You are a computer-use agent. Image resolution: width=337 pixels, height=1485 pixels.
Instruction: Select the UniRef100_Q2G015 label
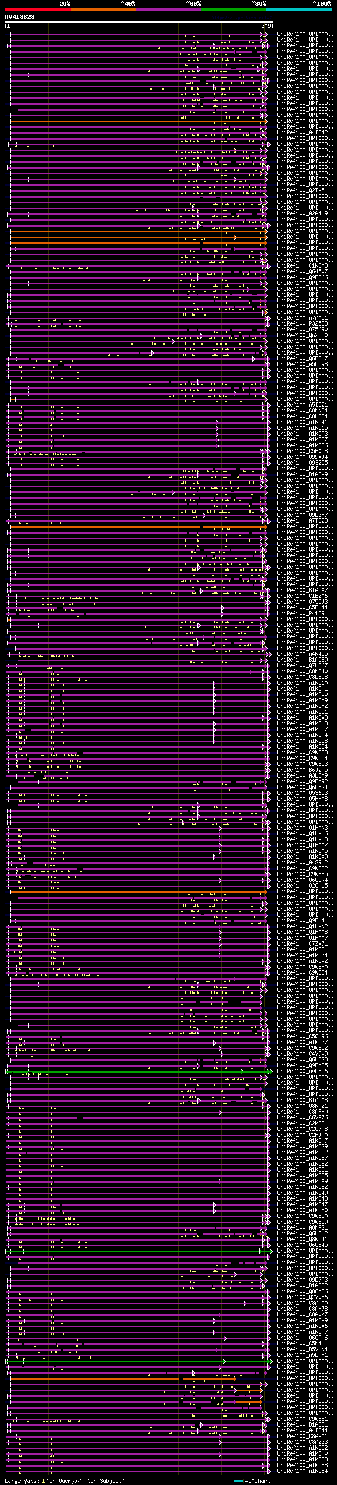(x=302, y=886)
